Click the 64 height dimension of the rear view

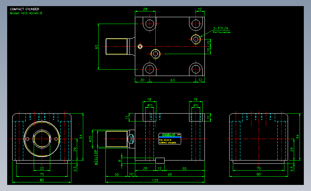click(298, 137)
